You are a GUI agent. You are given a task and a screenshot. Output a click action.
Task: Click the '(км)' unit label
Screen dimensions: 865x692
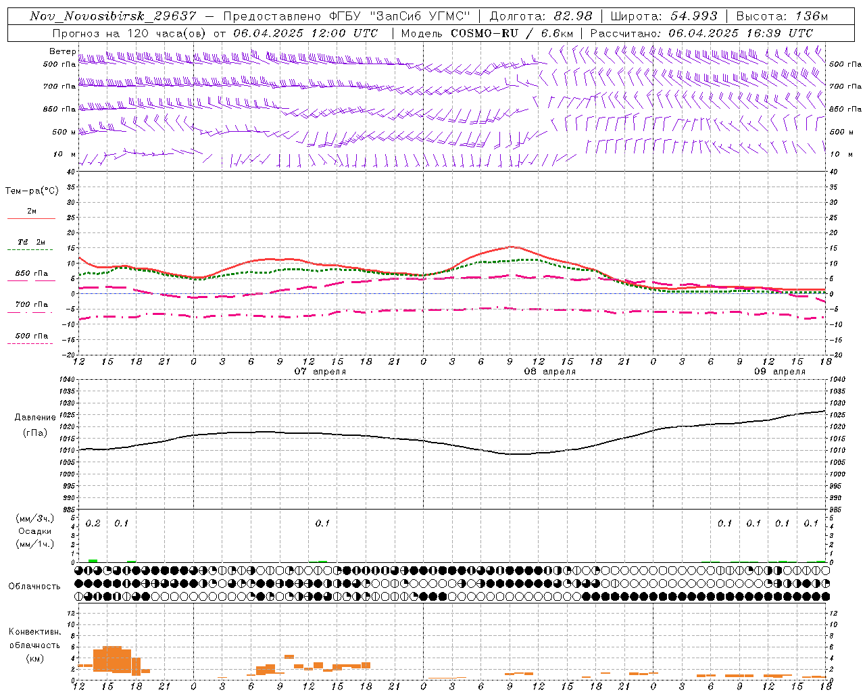click(35, 658)
